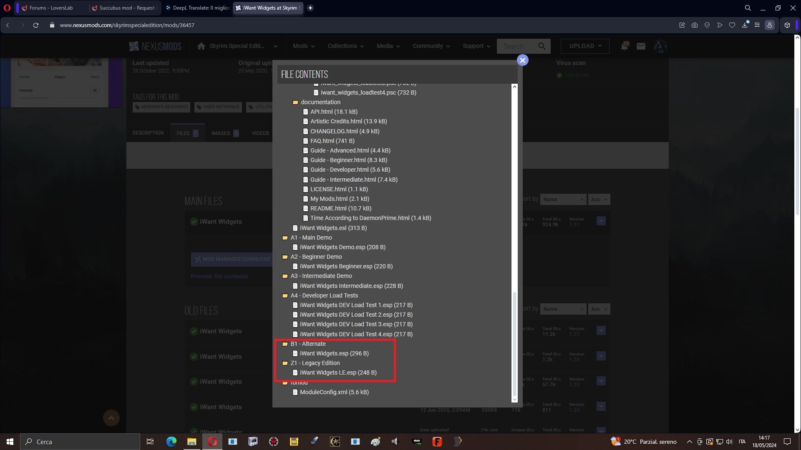Open the DESCRIPTION tab of the mod

[x=148, y=133]
